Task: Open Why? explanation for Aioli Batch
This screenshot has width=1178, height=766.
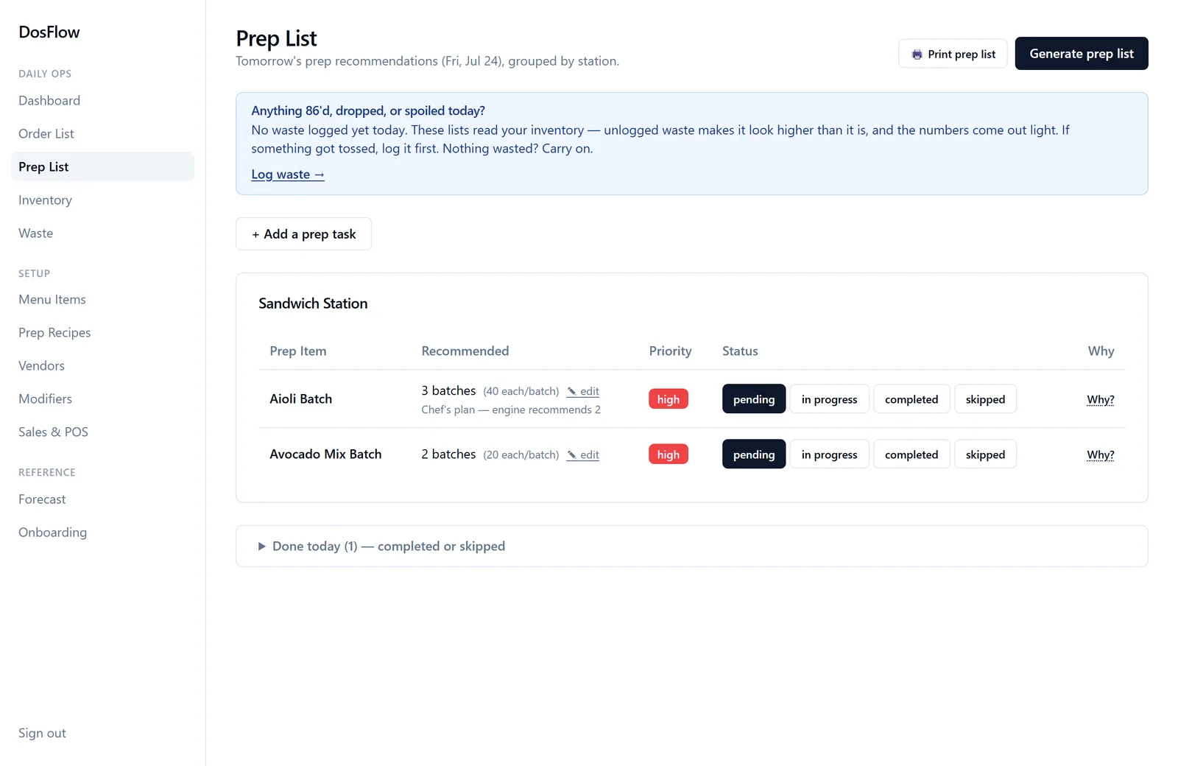Action: [x=1100, y=400]
